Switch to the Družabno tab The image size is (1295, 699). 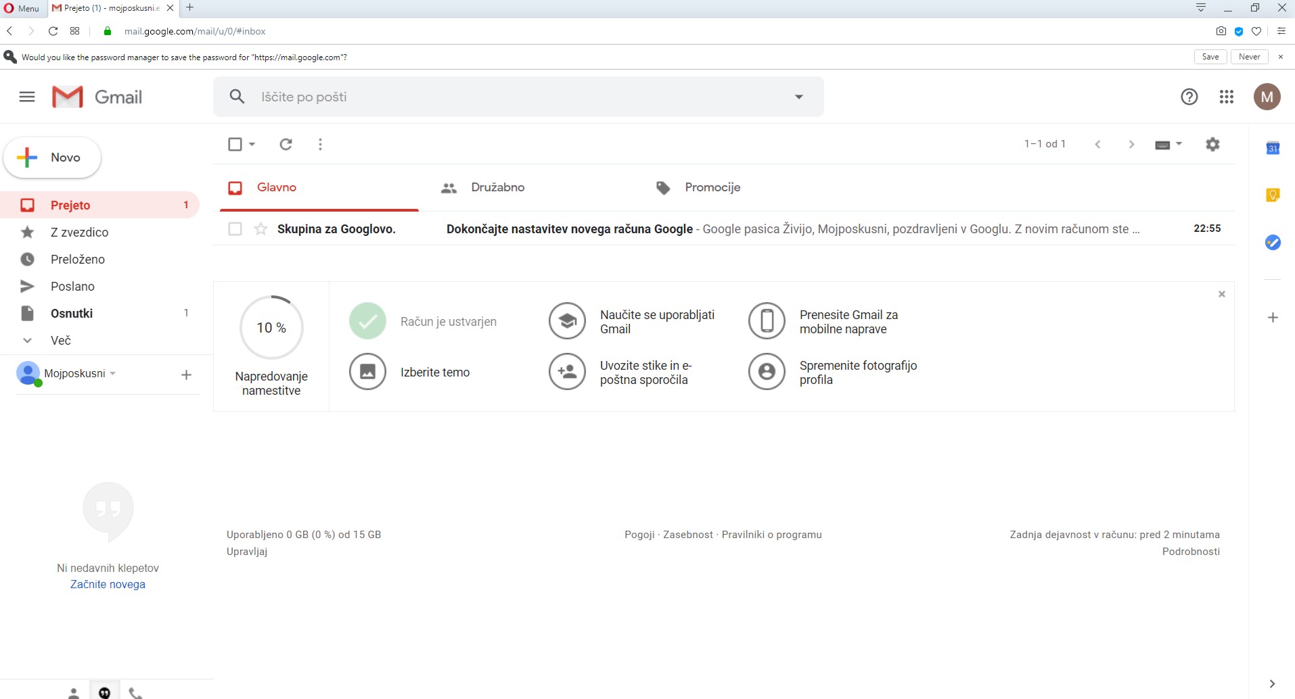pyautogui.click(x=497, y=187)
